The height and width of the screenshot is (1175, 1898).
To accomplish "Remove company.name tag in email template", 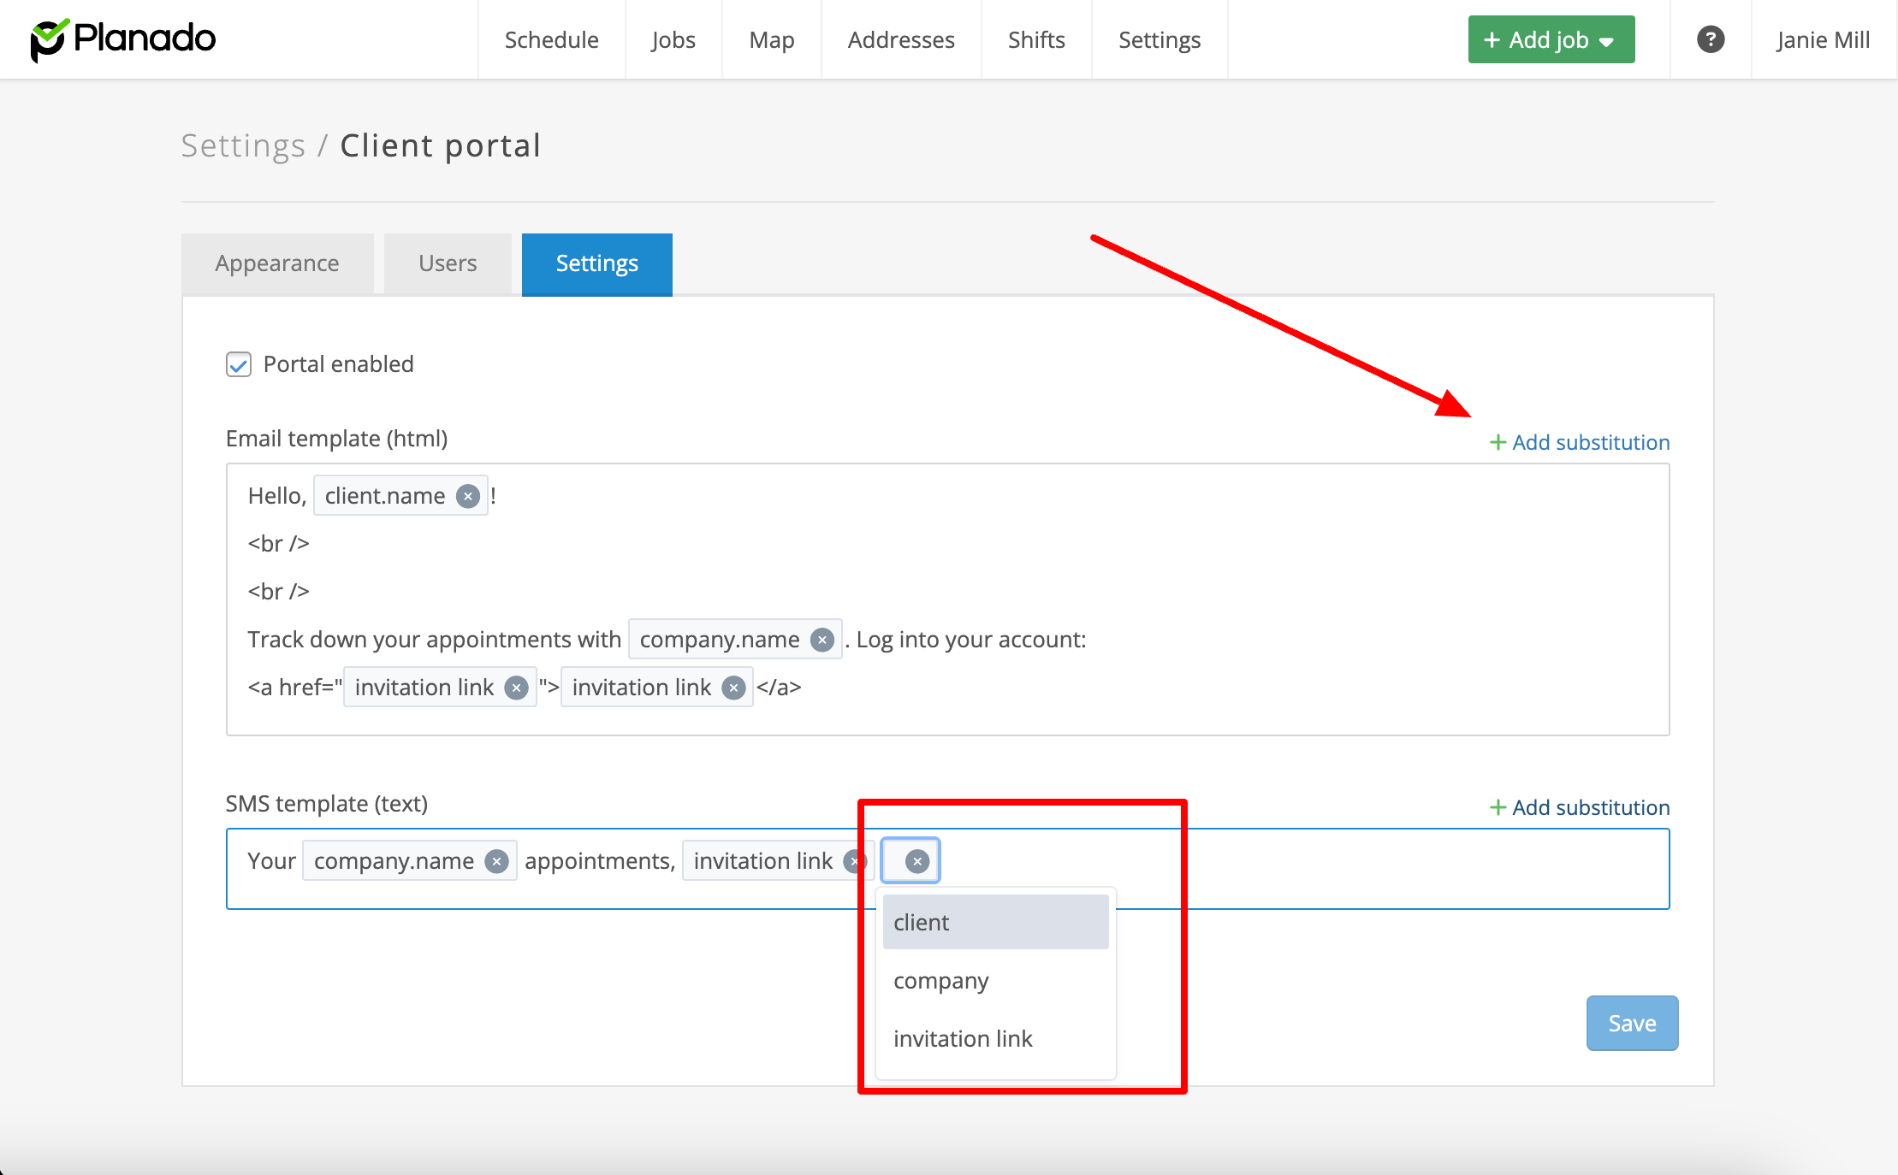I will tap(821, 640).
